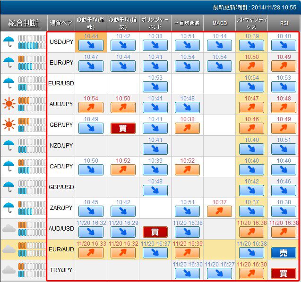Click the AUD/JPY sun weather icon
This screenshot has height=282, width=301.
point(9,104)
